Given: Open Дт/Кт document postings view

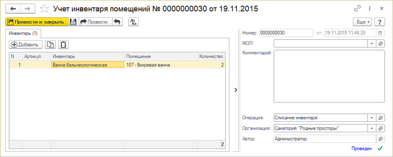Looking at the screenshot, I should pyautogui.click(x=133, y=22).
